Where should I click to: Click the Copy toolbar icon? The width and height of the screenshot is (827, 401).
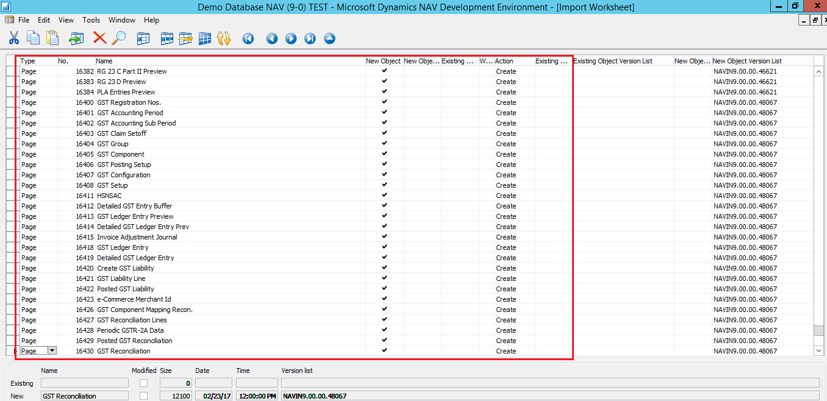[33, 38]
